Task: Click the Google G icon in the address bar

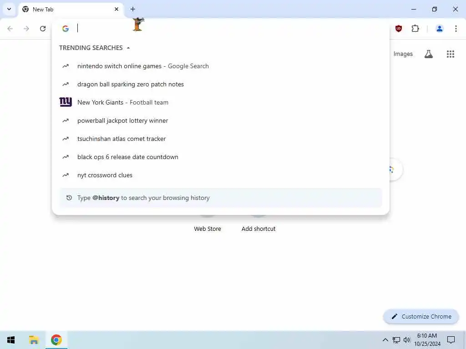Action: tap(66, 29)
